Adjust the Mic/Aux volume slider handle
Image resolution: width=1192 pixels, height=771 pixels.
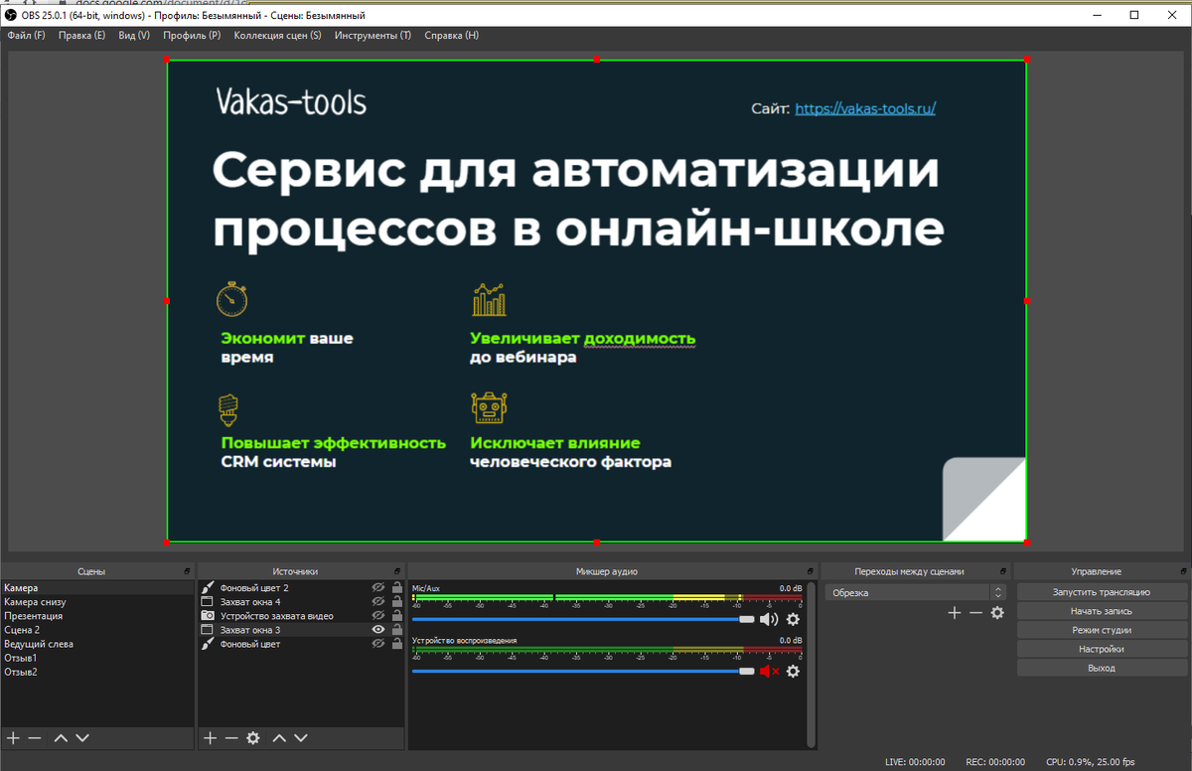point(747,619)
